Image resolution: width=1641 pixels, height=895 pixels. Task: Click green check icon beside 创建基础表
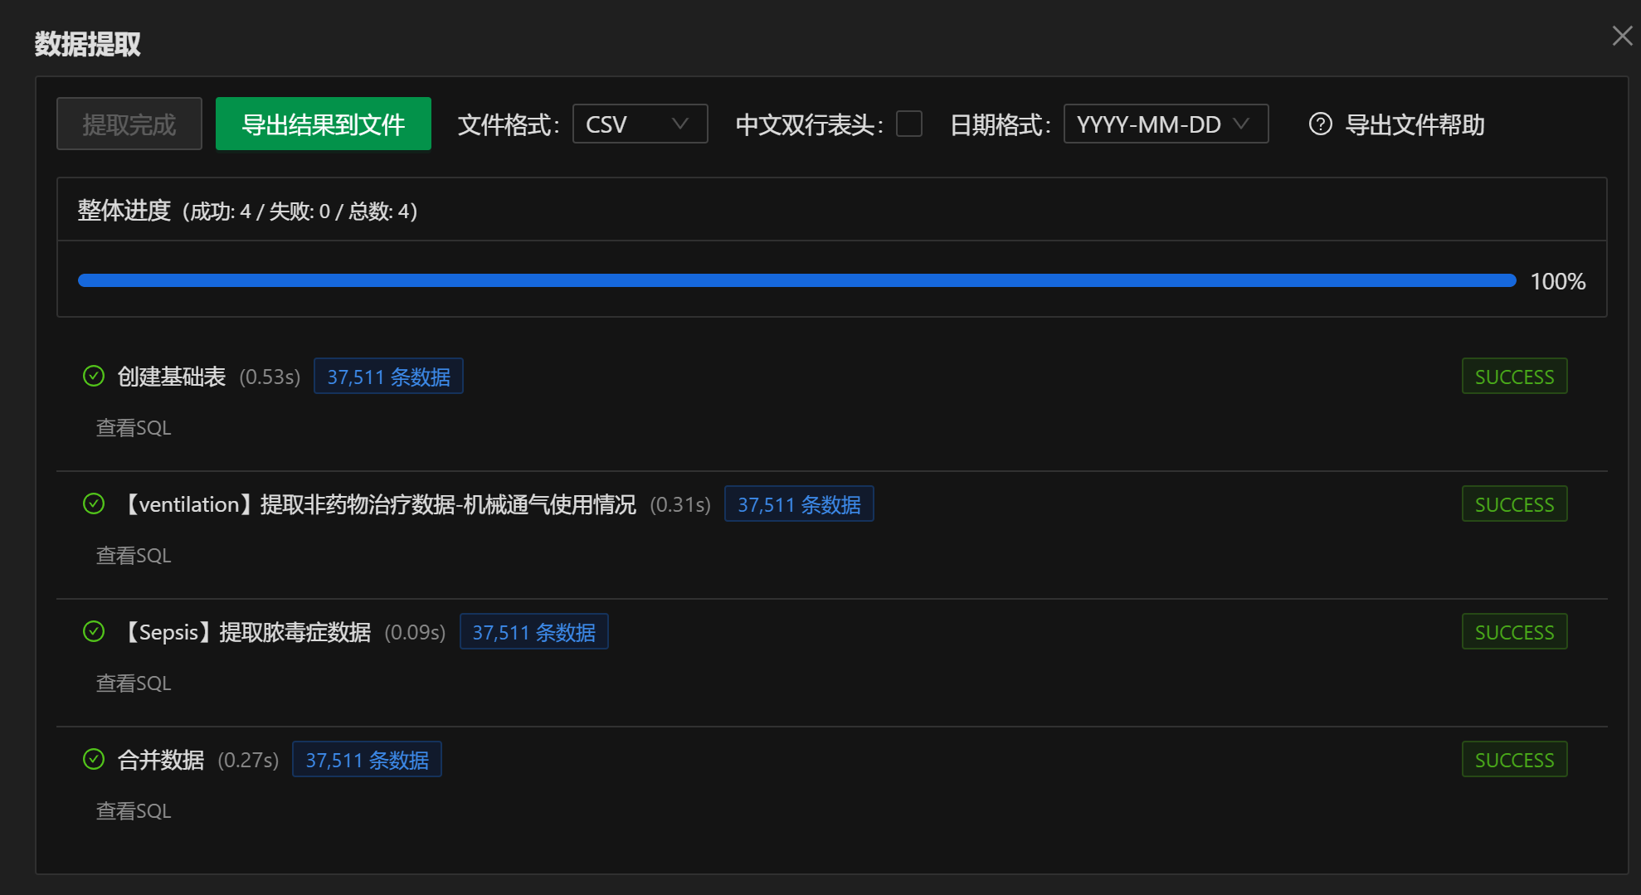[x=94, y=377]
